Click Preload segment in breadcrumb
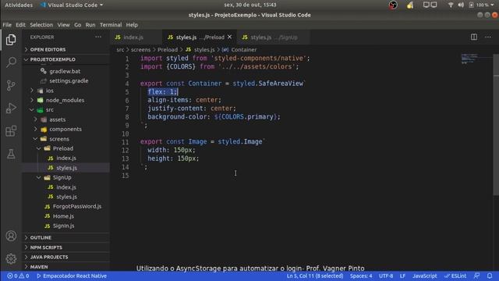Screen dimensions: 499x281 (x=168, y=50)
